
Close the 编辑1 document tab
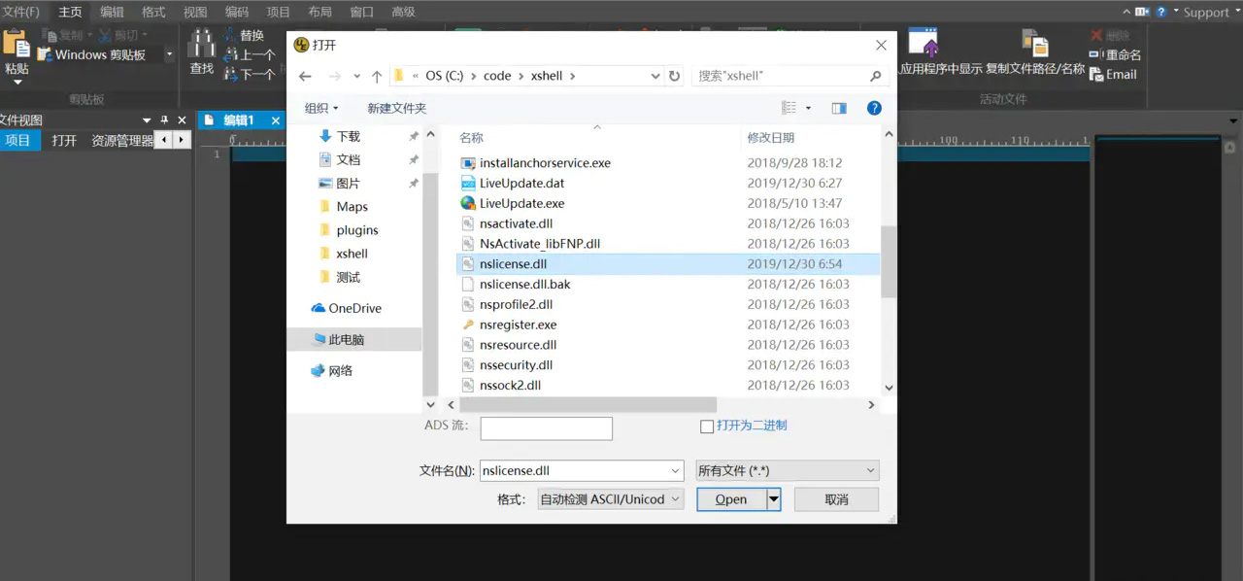(276, 120)
